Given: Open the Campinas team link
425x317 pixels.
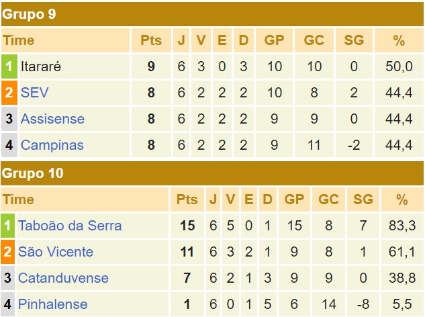Looking at the screenshot, I should click(x=52, y=145).
